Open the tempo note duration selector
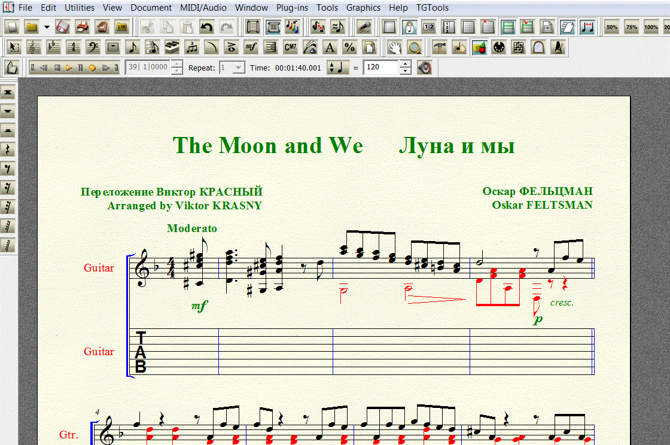Viewport: 670px width, 445px height. (x=337, y=68)
